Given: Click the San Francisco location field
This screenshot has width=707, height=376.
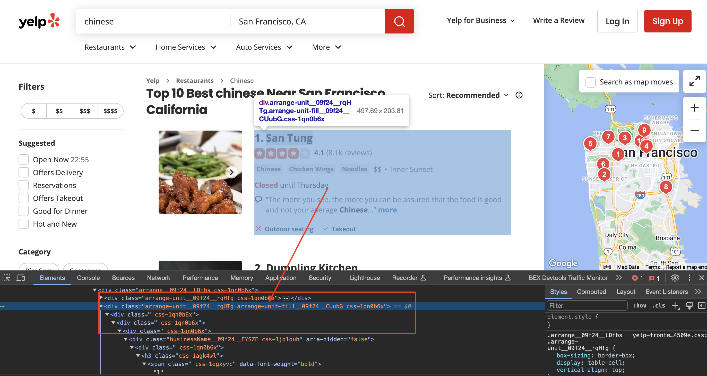Looking at the screenshot, I should pos(308,21).
